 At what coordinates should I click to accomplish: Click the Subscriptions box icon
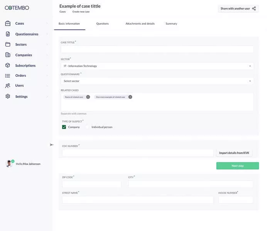[8, 65]
